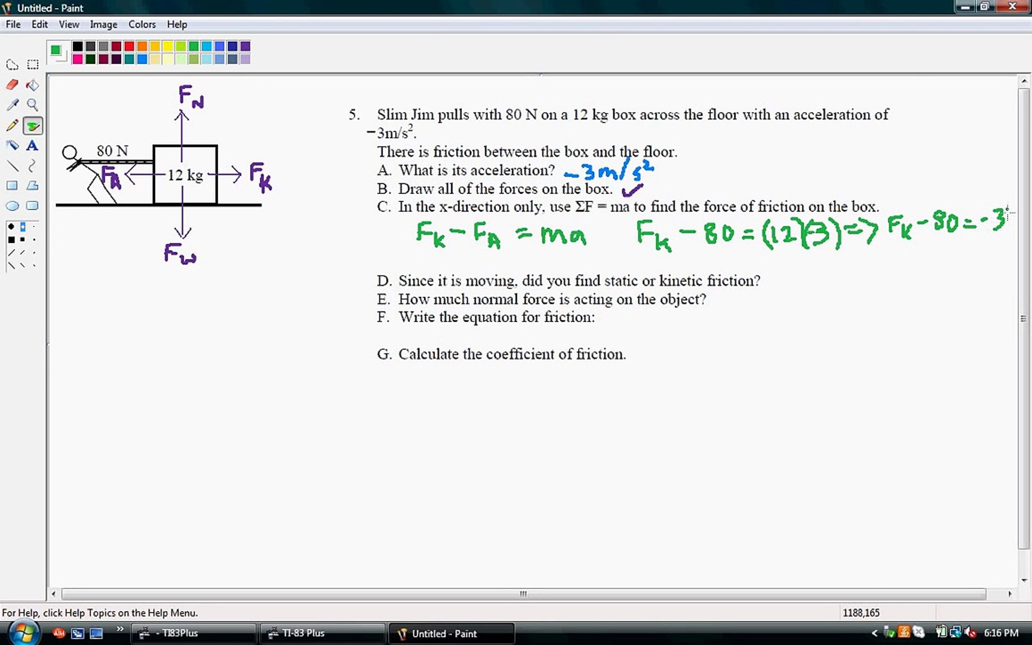Open the Edit menu
The height and width of the screenshot is (645, 1032).
(x=39, y=24)
